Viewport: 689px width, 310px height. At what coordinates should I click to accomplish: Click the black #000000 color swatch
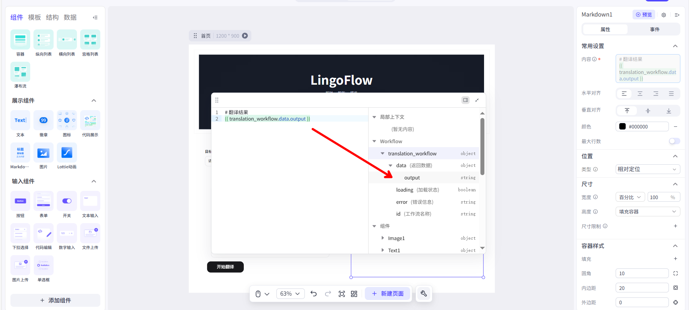click(622, 127)
